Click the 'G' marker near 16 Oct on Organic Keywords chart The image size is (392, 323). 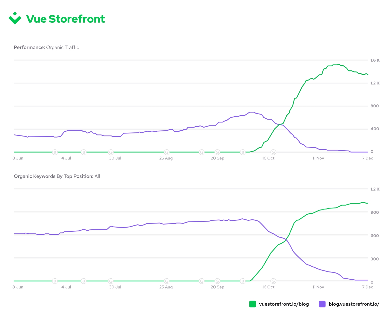[x=273, y=281]
